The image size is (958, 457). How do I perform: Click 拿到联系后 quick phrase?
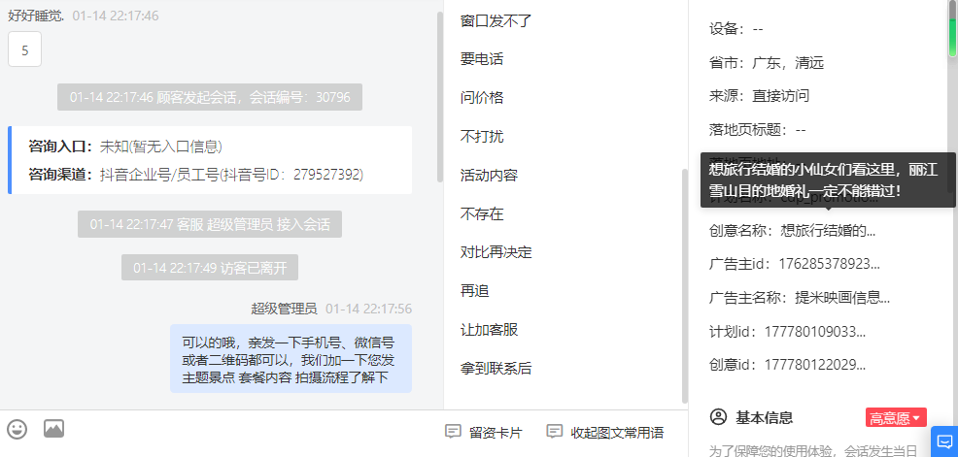496,368
